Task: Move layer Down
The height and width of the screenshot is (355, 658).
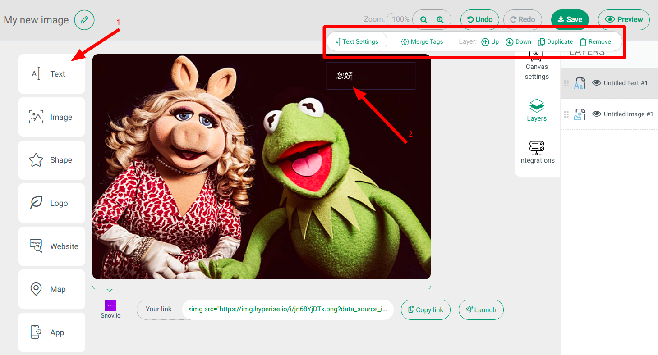Action: (519, 41)
